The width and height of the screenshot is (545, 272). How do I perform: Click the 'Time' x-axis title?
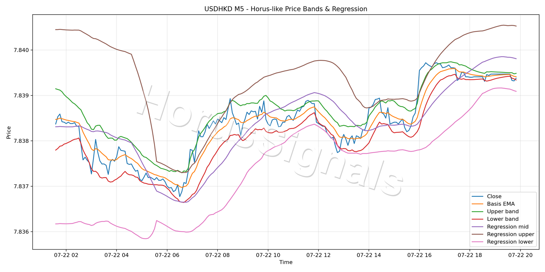286,262
